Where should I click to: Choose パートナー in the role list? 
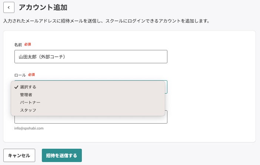[x=30, y=102]
